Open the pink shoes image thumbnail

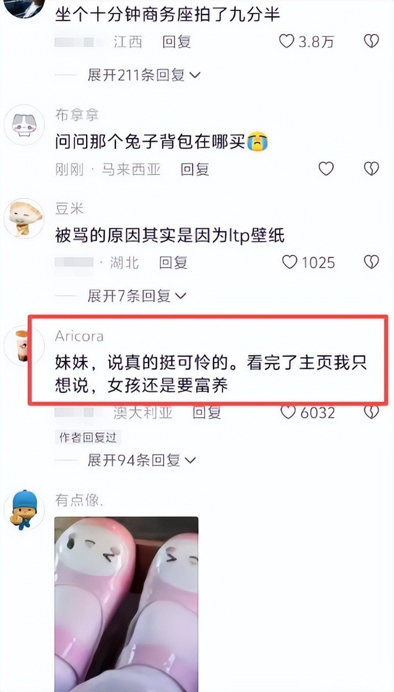tap(126, 604)
